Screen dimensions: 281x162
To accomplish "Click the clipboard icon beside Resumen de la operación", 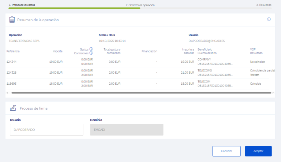I will pyautogui.click(x=12, y=19).
